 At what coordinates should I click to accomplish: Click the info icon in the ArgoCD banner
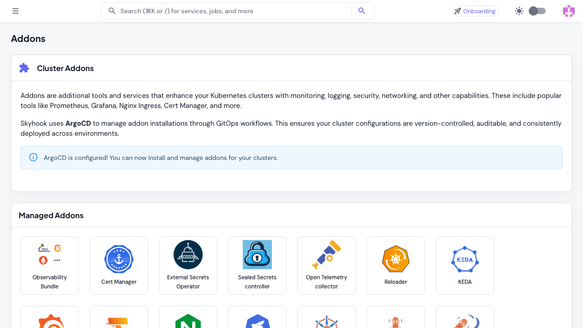click(33, 157)
